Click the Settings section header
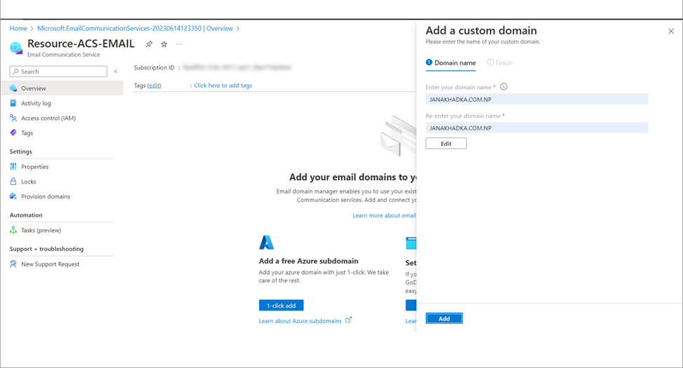The height and width of the screenshot is (368, 683). (20, 151)
